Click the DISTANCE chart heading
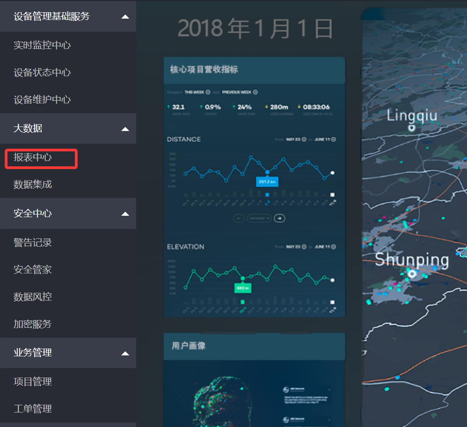 click(x=184, y=139)
